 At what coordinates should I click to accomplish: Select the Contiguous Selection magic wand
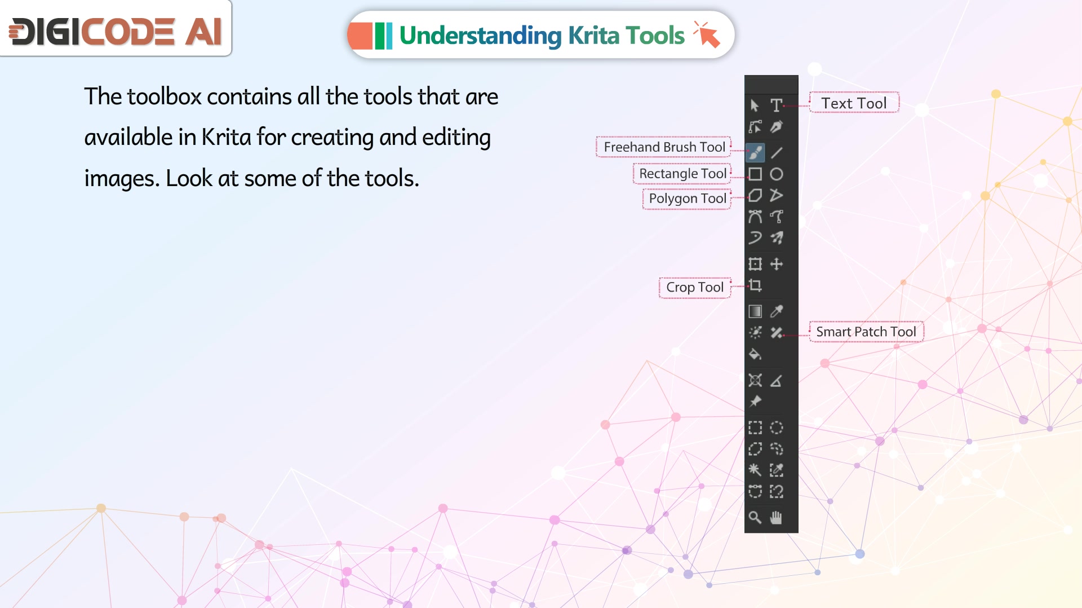click(755, 470)
